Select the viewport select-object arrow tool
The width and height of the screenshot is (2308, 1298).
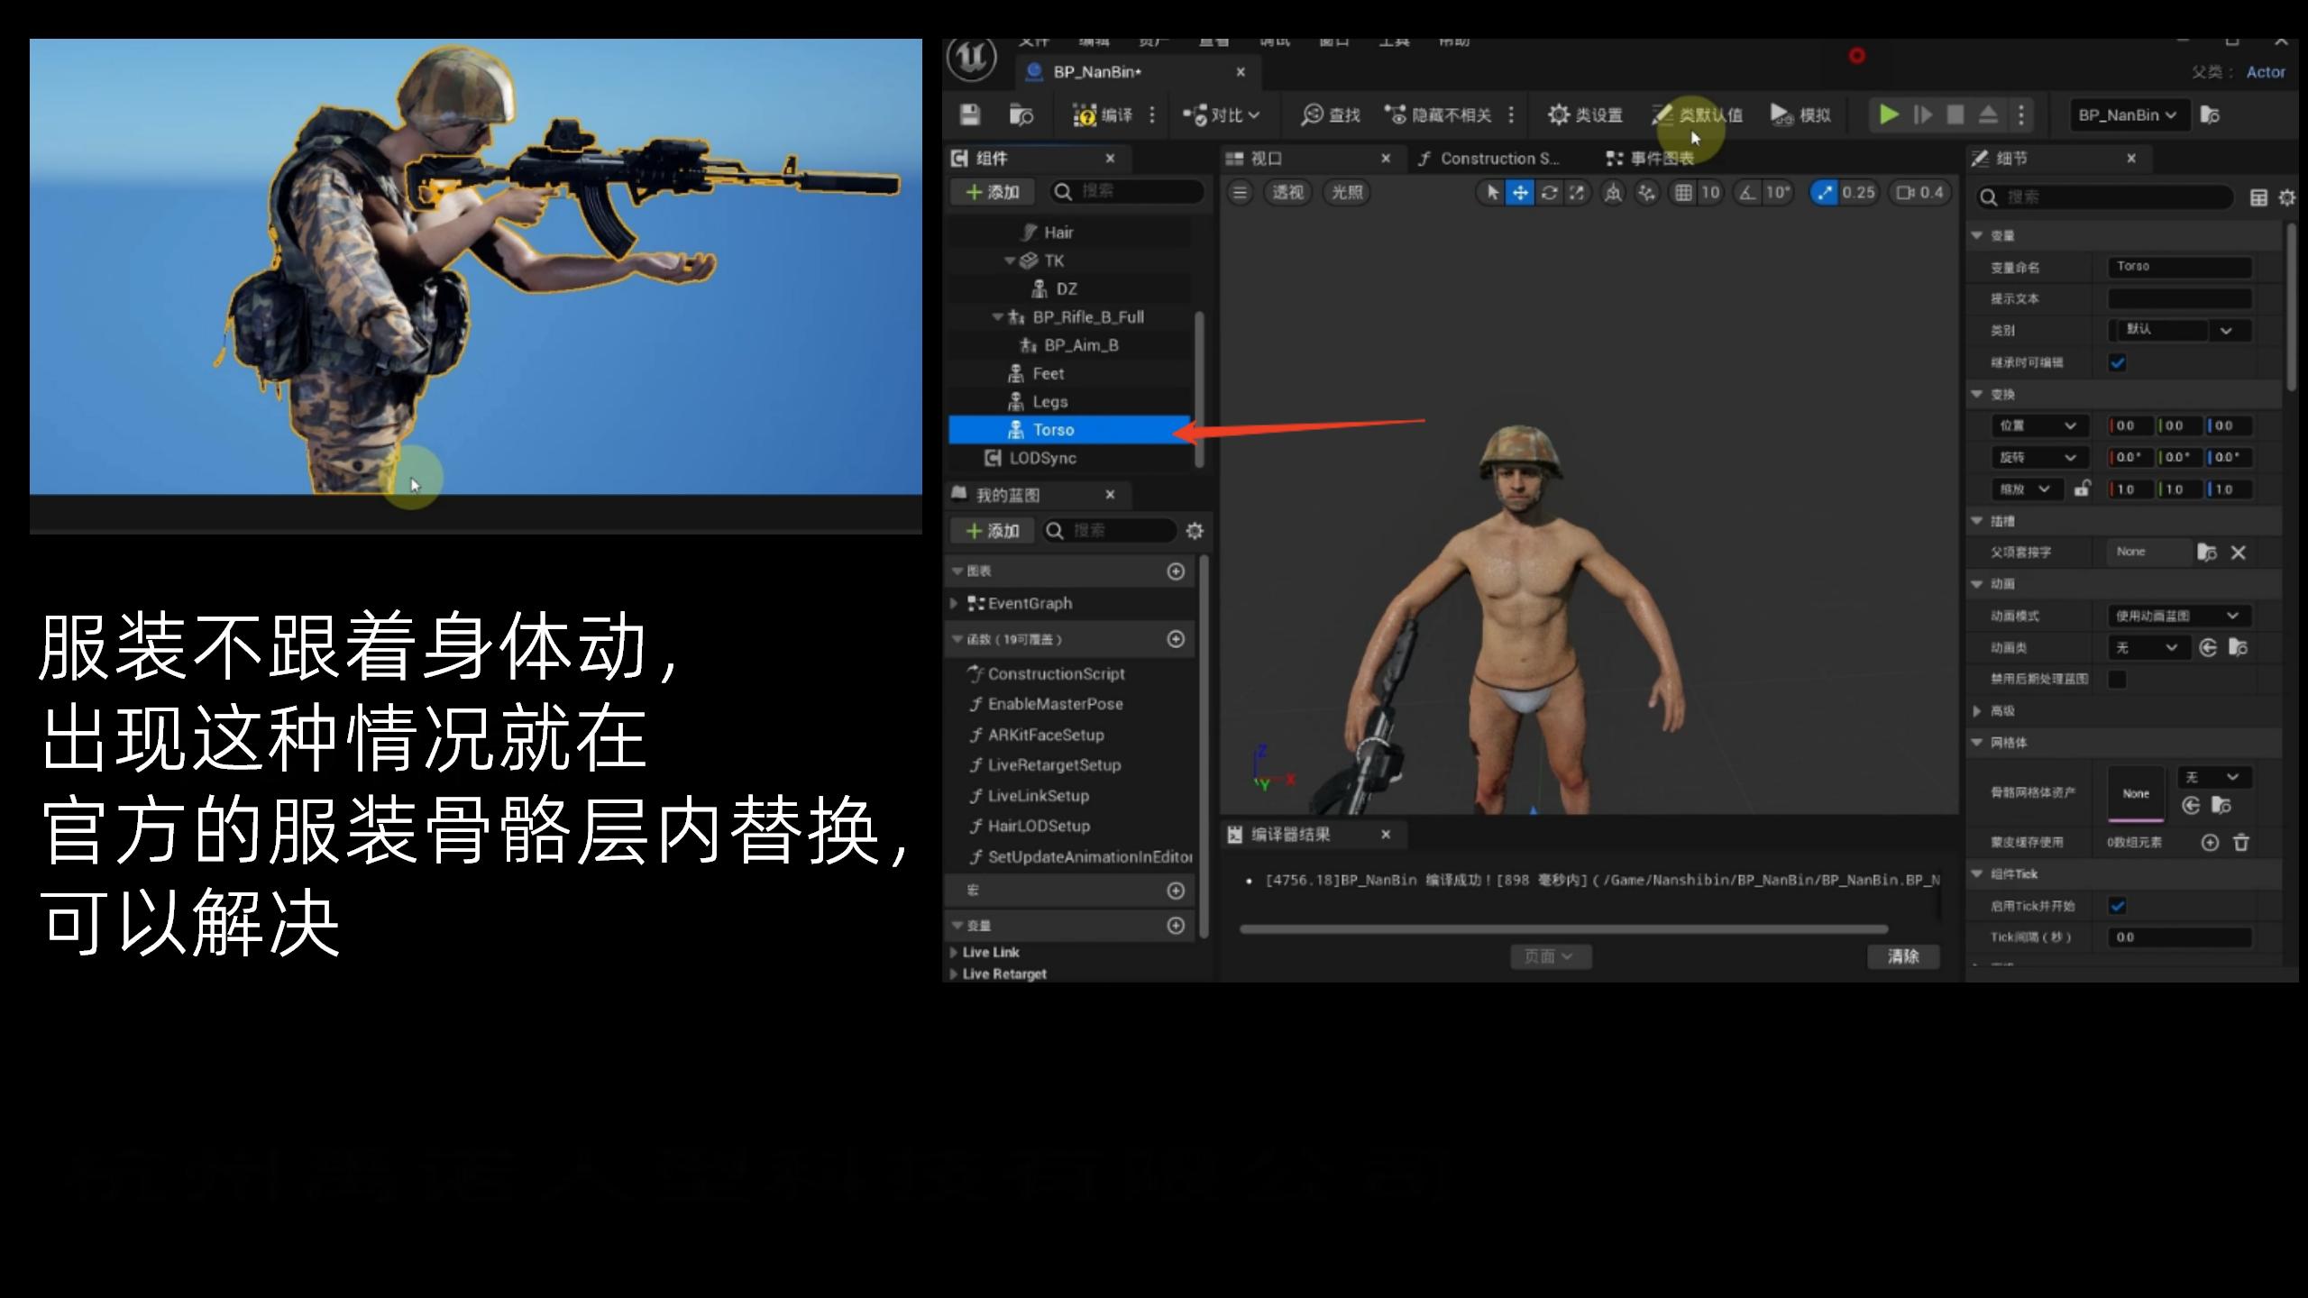[1492, 192]
